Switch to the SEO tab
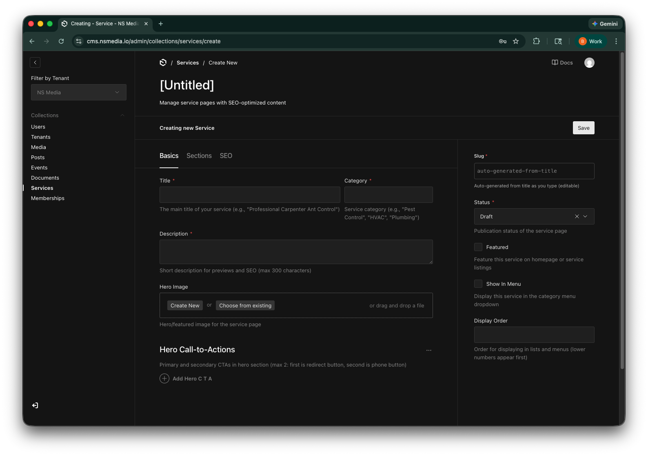This screenshot has width=648, height=456. coord(226,156)
